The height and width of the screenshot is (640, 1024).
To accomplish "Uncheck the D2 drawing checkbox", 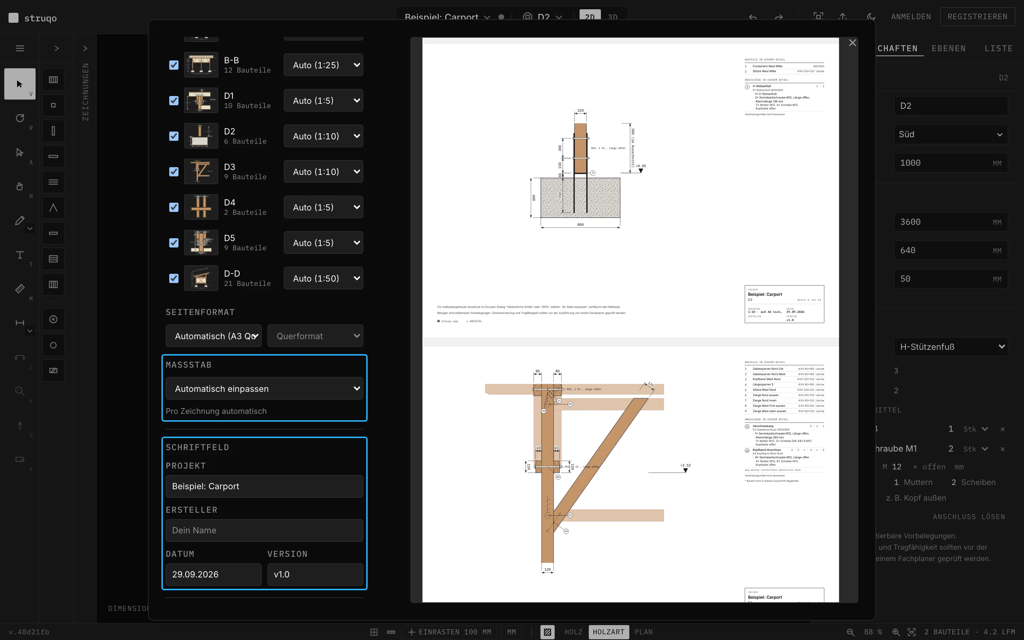I will point(174,136).
